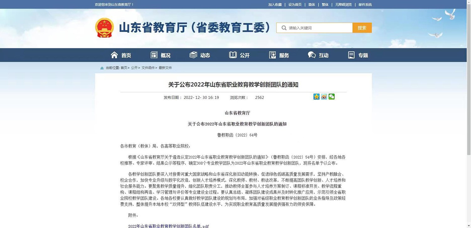Screen dimensions: 471x228
Task: Click the view count 2562
Action: pyautogui.click(x=259, y=97)
